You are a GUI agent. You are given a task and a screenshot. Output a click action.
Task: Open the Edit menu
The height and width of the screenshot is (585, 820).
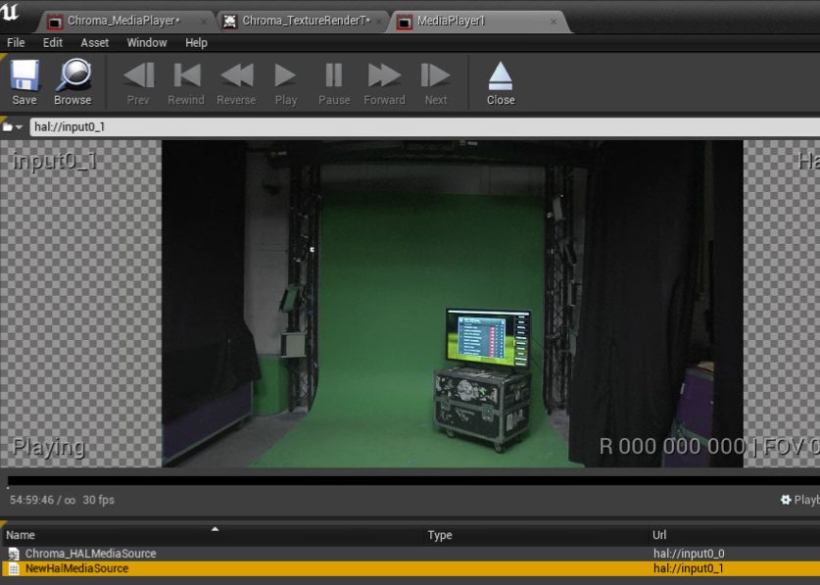[52, 43]
